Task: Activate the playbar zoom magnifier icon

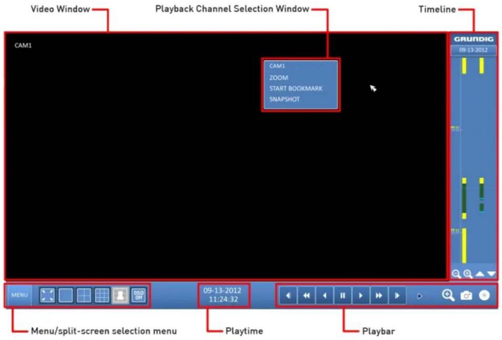Action: pos(449,295)
